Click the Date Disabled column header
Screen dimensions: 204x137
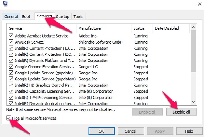click(171, 28)
